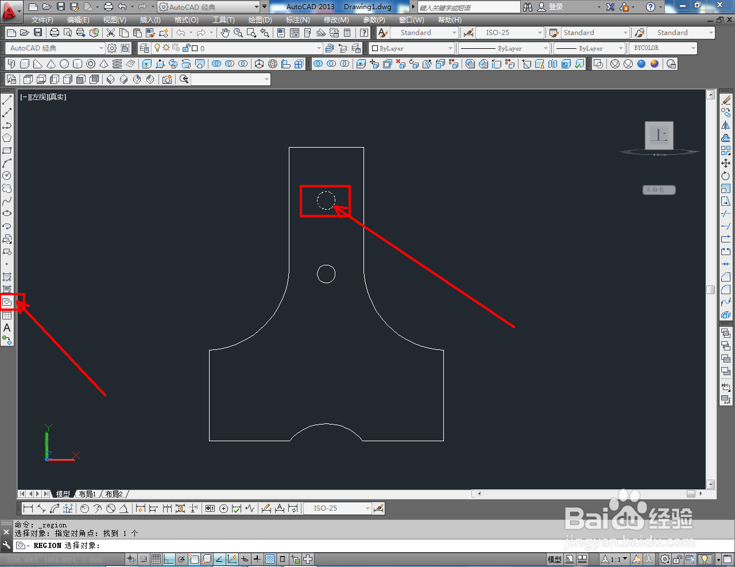Screen dimensions: 735x567
Task: Toggle layer on/off lightbulb icon
Action: [x=157, y=48]
